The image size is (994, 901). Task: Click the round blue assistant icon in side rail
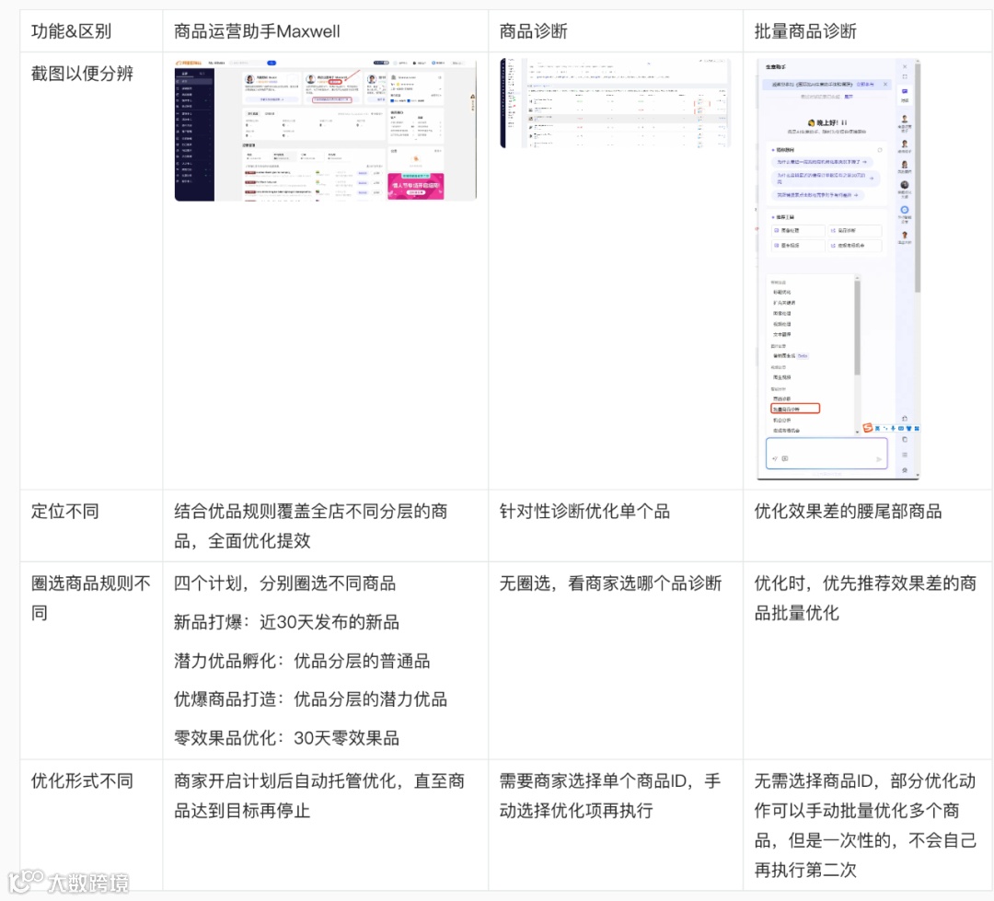tap(905, 210)
